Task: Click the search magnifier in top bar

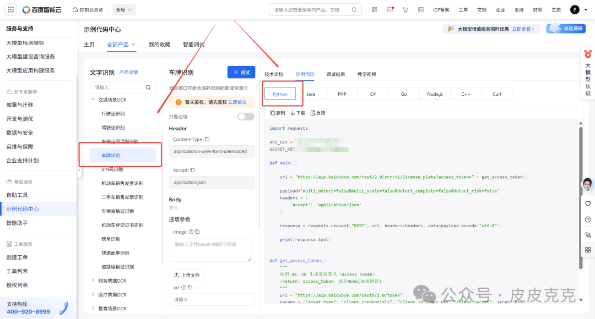Action: click(x=354, y=10)
